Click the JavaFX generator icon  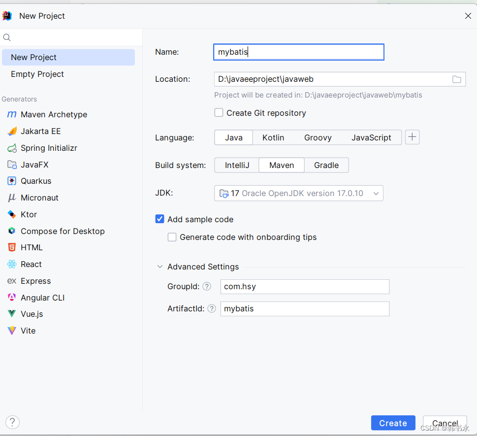12,165
